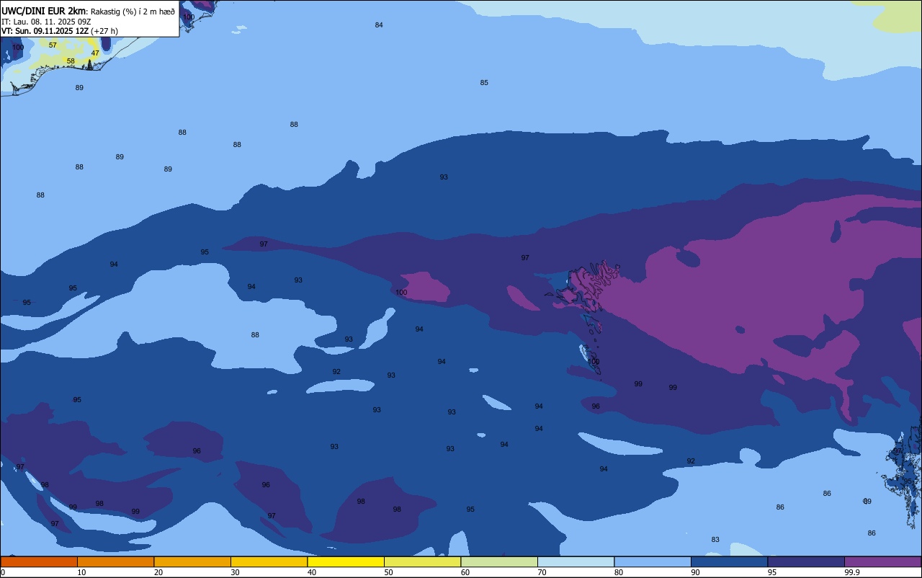
Task: Select the 20–30 legend color box
Action: pyautogui.click(x=192, y=561)
